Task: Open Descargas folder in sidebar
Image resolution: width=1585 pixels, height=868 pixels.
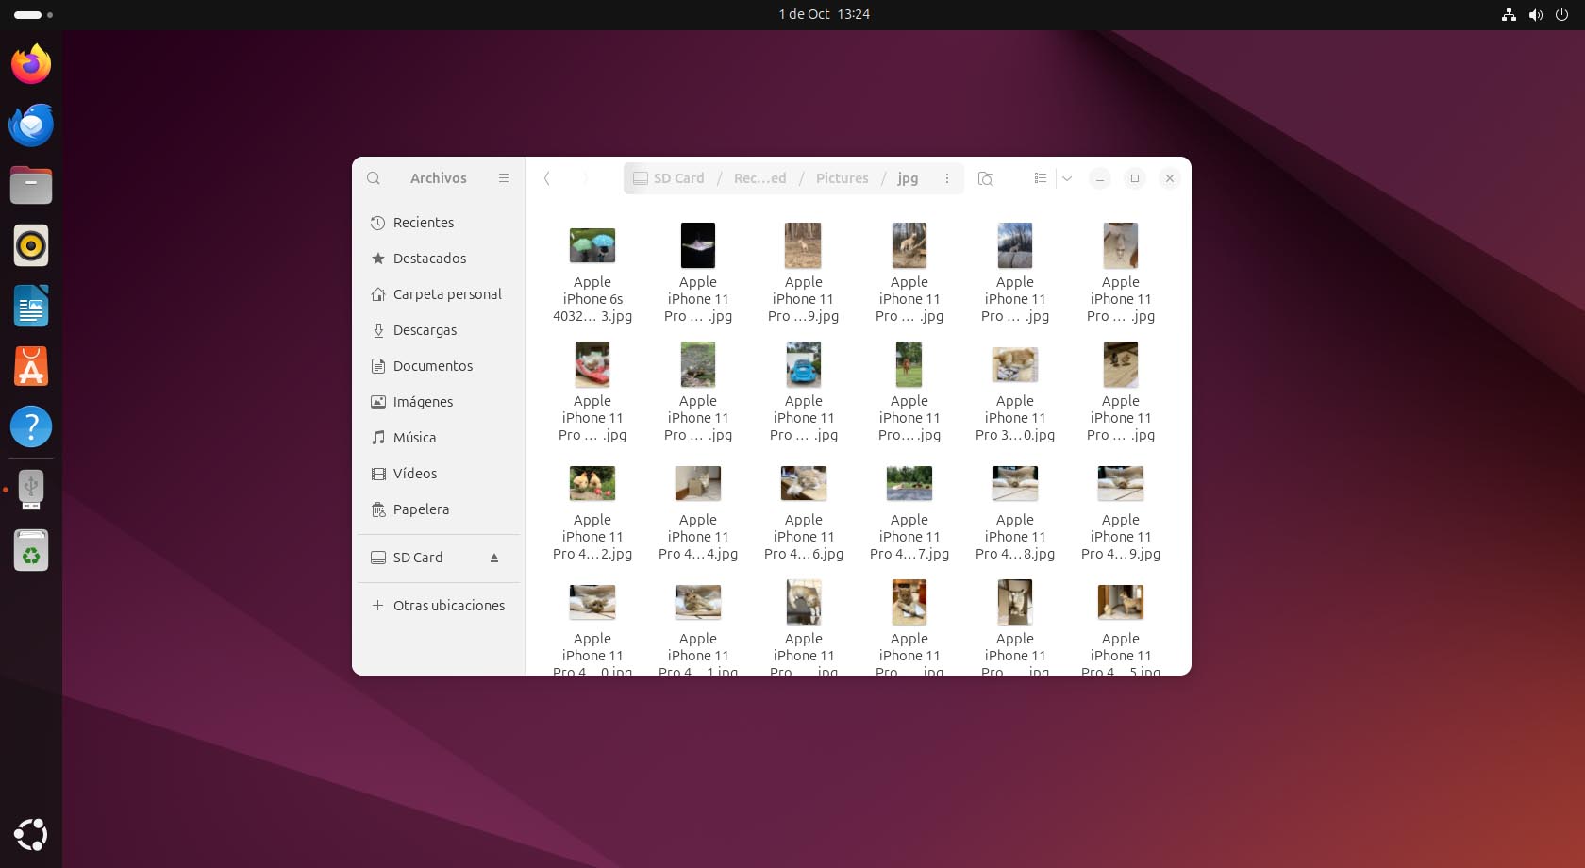Action: 440,330
